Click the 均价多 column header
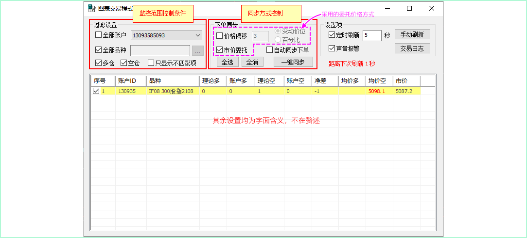Screen dimensions: 527x238 [352, 81]
